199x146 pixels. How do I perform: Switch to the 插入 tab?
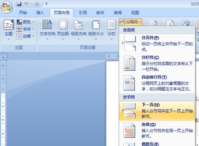click(40, 13)
